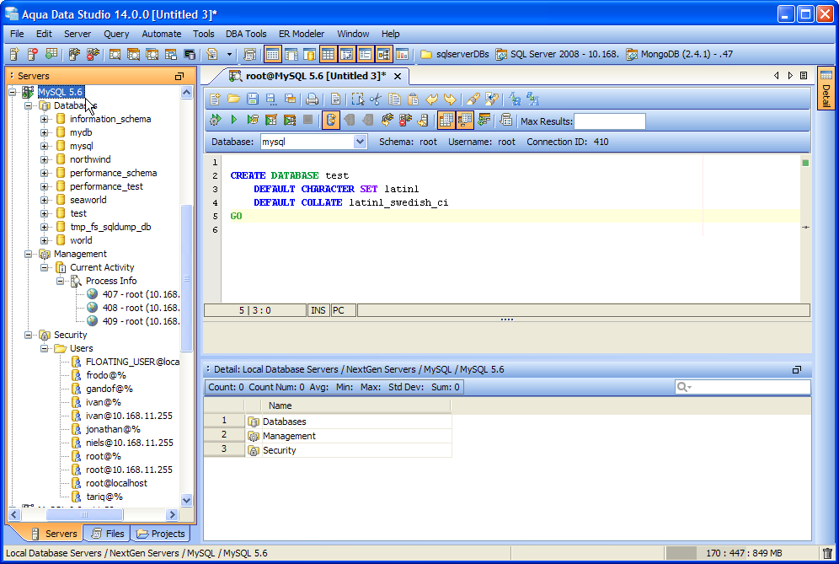Viewport: 839px width, 564px height.
Task: Click the Save As floppy icon with dots
Action: [271, 99]
